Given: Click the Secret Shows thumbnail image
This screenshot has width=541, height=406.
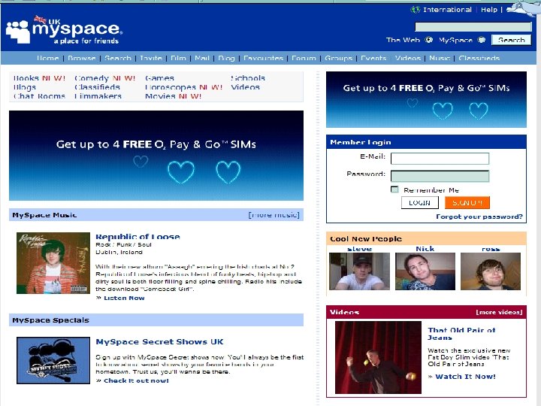Looking at the screenshot, I should tap(53, 360).
